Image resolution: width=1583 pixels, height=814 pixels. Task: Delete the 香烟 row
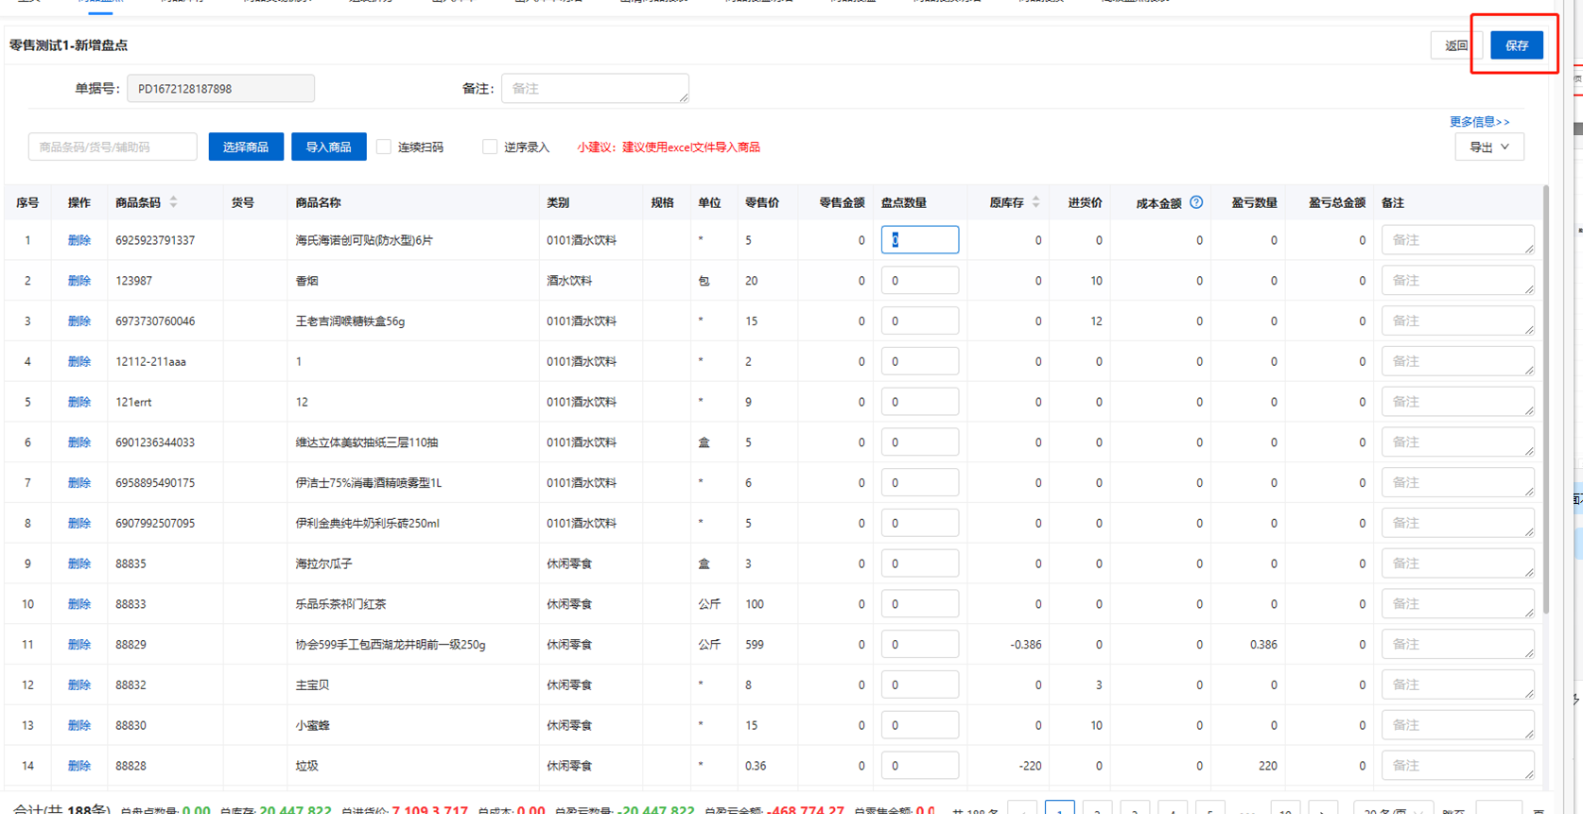pyautogui.click(x=79, y=281)
